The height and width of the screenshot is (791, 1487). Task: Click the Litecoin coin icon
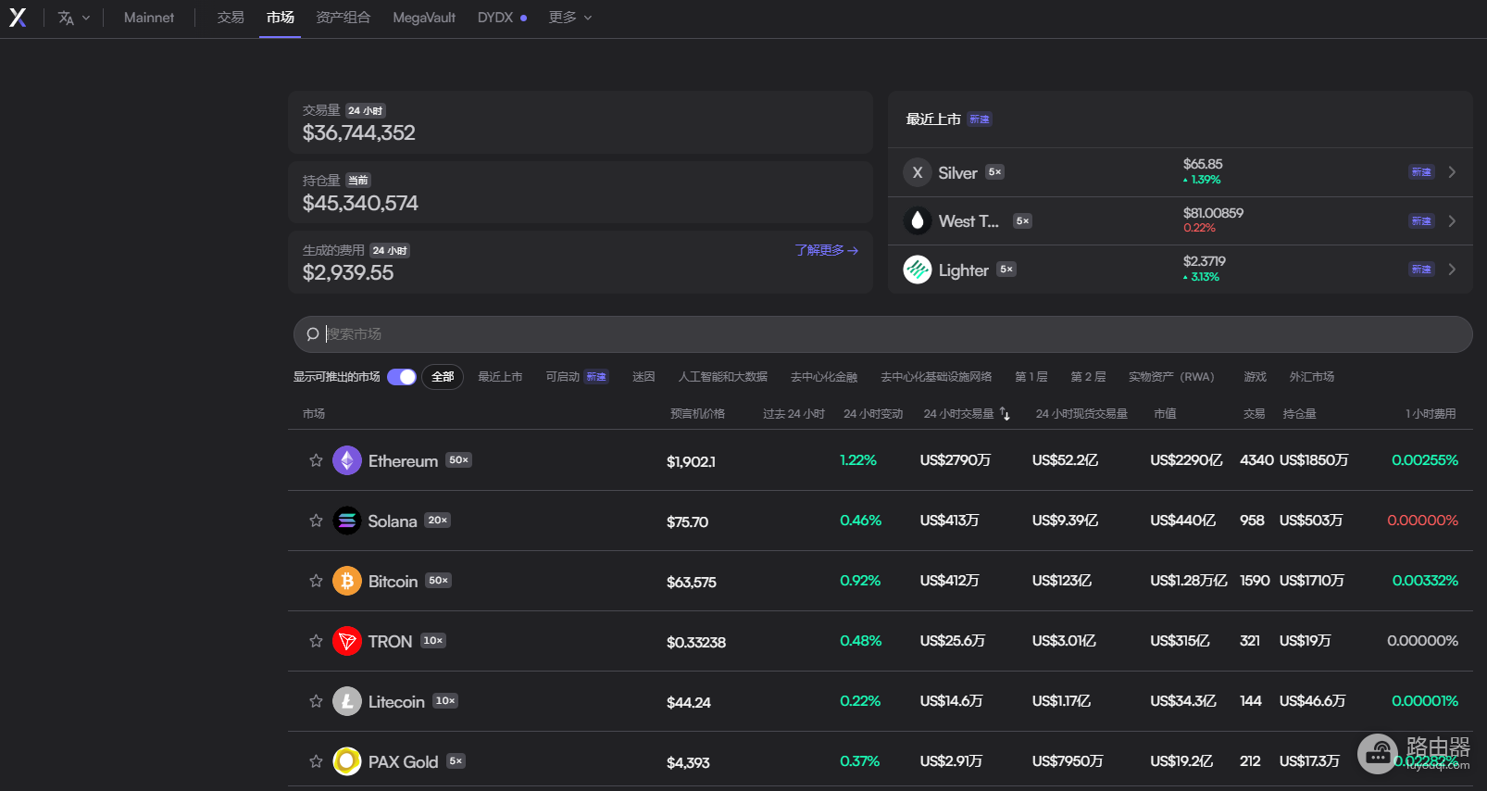click(x=347, y=701)
